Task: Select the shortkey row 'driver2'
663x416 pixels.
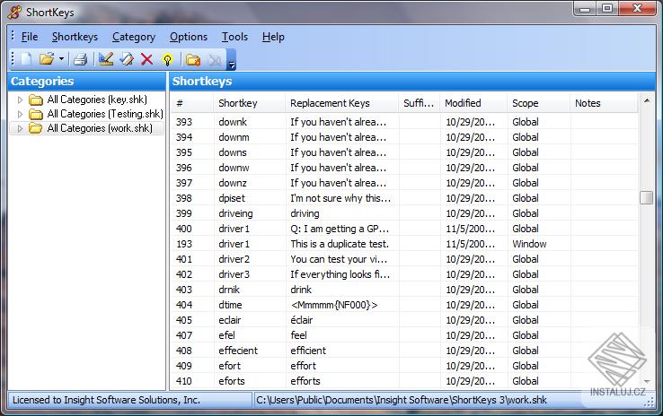Action: pos(404,259)
